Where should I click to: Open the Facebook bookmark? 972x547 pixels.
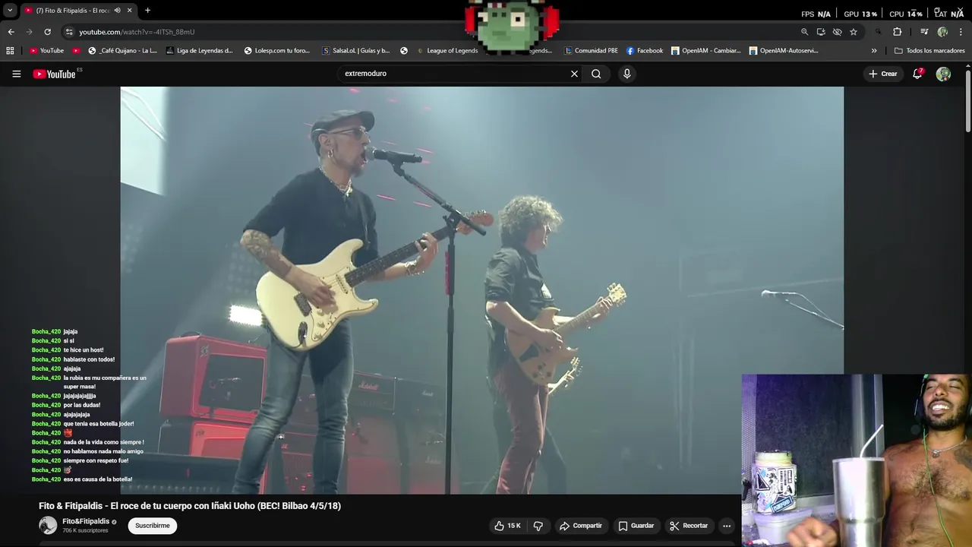point(645,51)
